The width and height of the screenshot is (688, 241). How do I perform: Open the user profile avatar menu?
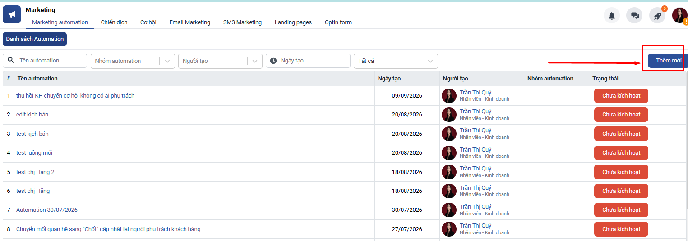point(679,16)
